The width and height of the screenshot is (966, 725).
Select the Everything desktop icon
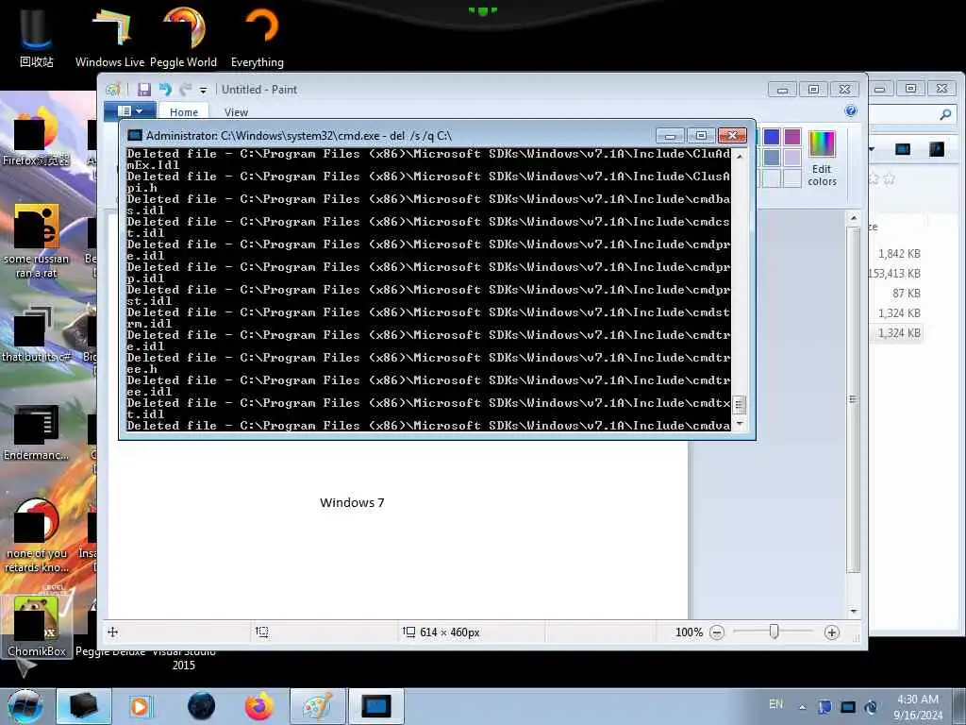258,37
